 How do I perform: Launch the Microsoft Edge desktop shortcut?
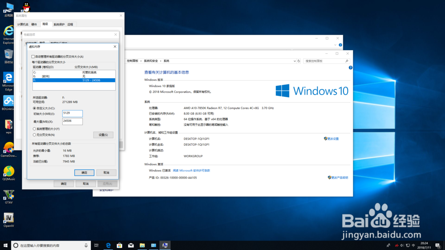coord(8,82)
